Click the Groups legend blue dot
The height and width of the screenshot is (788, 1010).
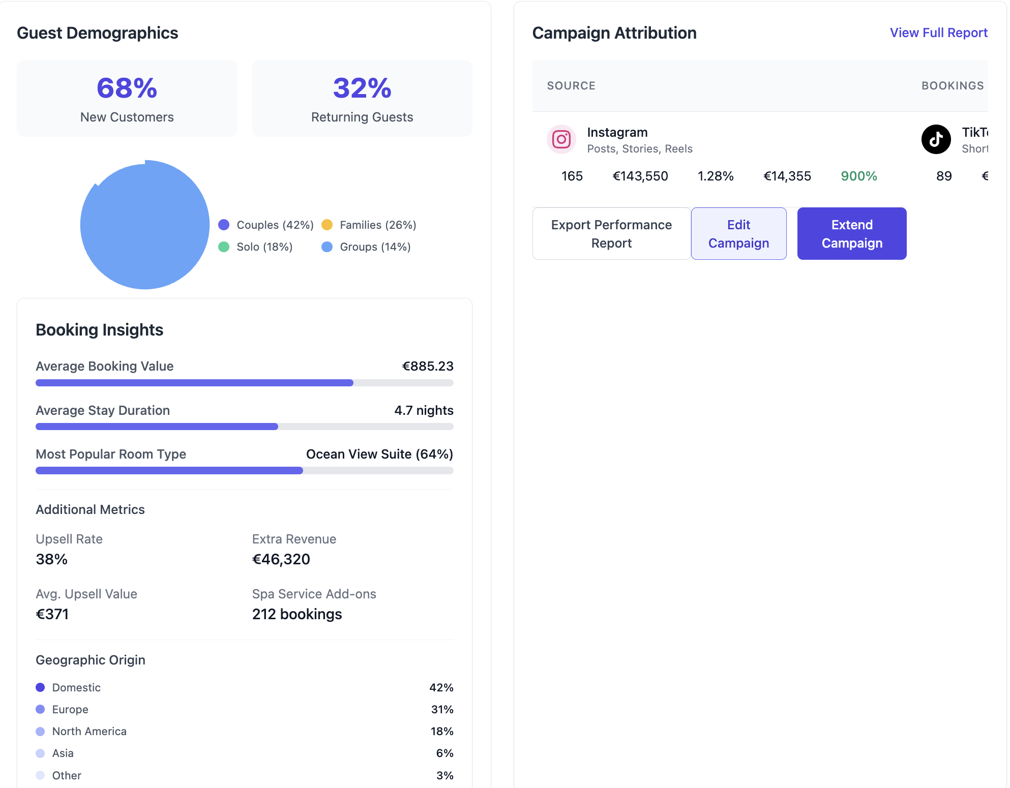point(327,247)
